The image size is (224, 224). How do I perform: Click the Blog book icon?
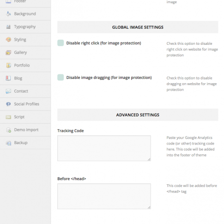[8, 78]
